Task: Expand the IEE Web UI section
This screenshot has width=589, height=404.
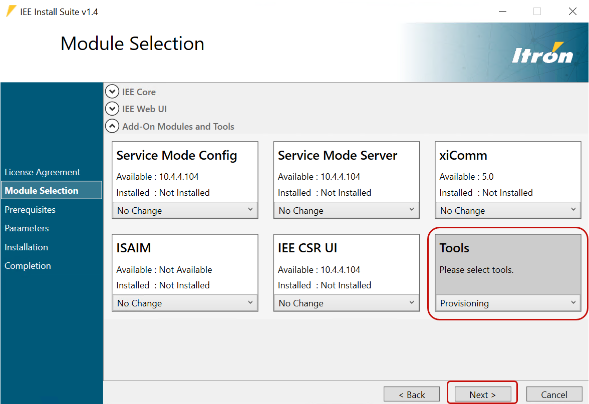Action: [x=112, y=109]
